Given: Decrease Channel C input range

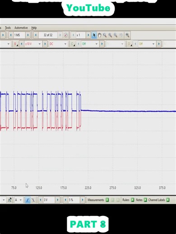Looking at the screenshot, I should coord(79,44).
